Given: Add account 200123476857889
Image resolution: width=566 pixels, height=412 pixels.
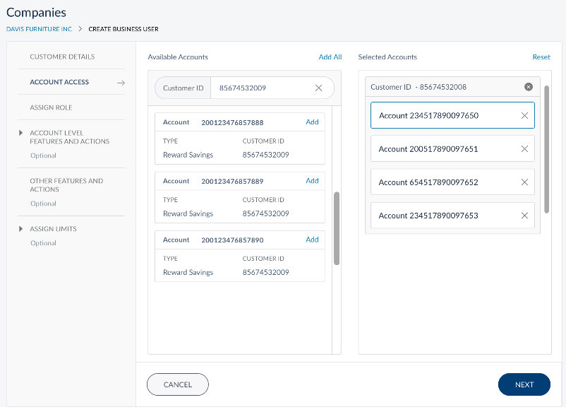Looking at the screenshot, I should point(312,181).
